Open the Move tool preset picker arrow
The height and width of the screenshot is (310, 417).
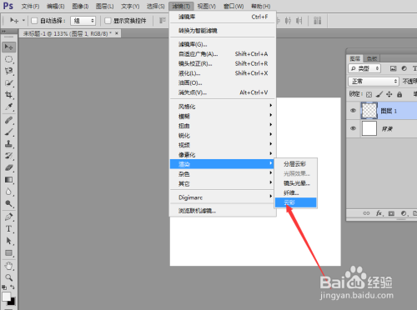[x=23, y=20]
